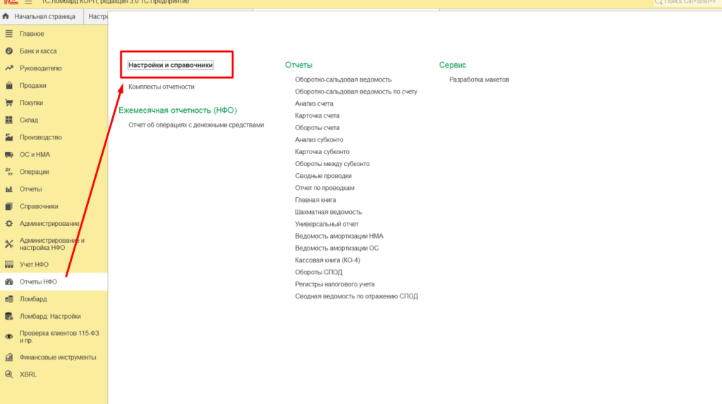Click the Администрирование gear icon

[9, 223]
